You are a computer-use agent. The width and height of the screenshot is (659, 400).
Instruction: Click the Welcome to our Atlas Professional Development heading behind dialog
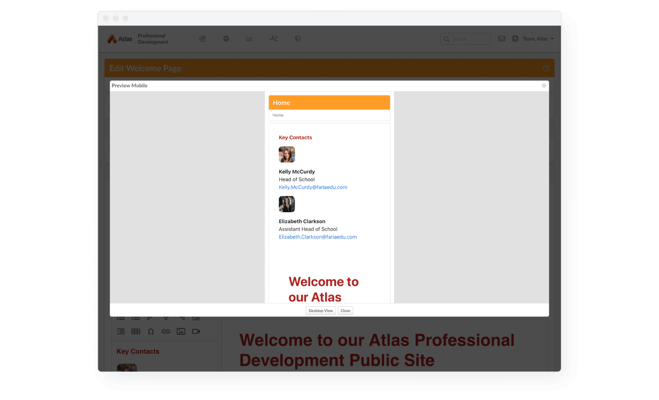[x=377, y=350]
